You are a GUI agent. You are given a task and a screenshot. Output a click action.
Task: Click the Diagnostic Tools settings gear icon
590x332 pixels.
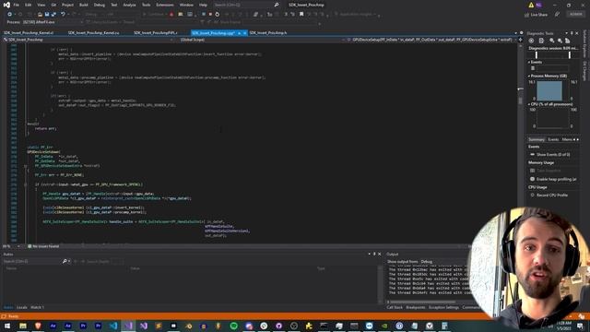pyautogui.click(x=531, y=41)
